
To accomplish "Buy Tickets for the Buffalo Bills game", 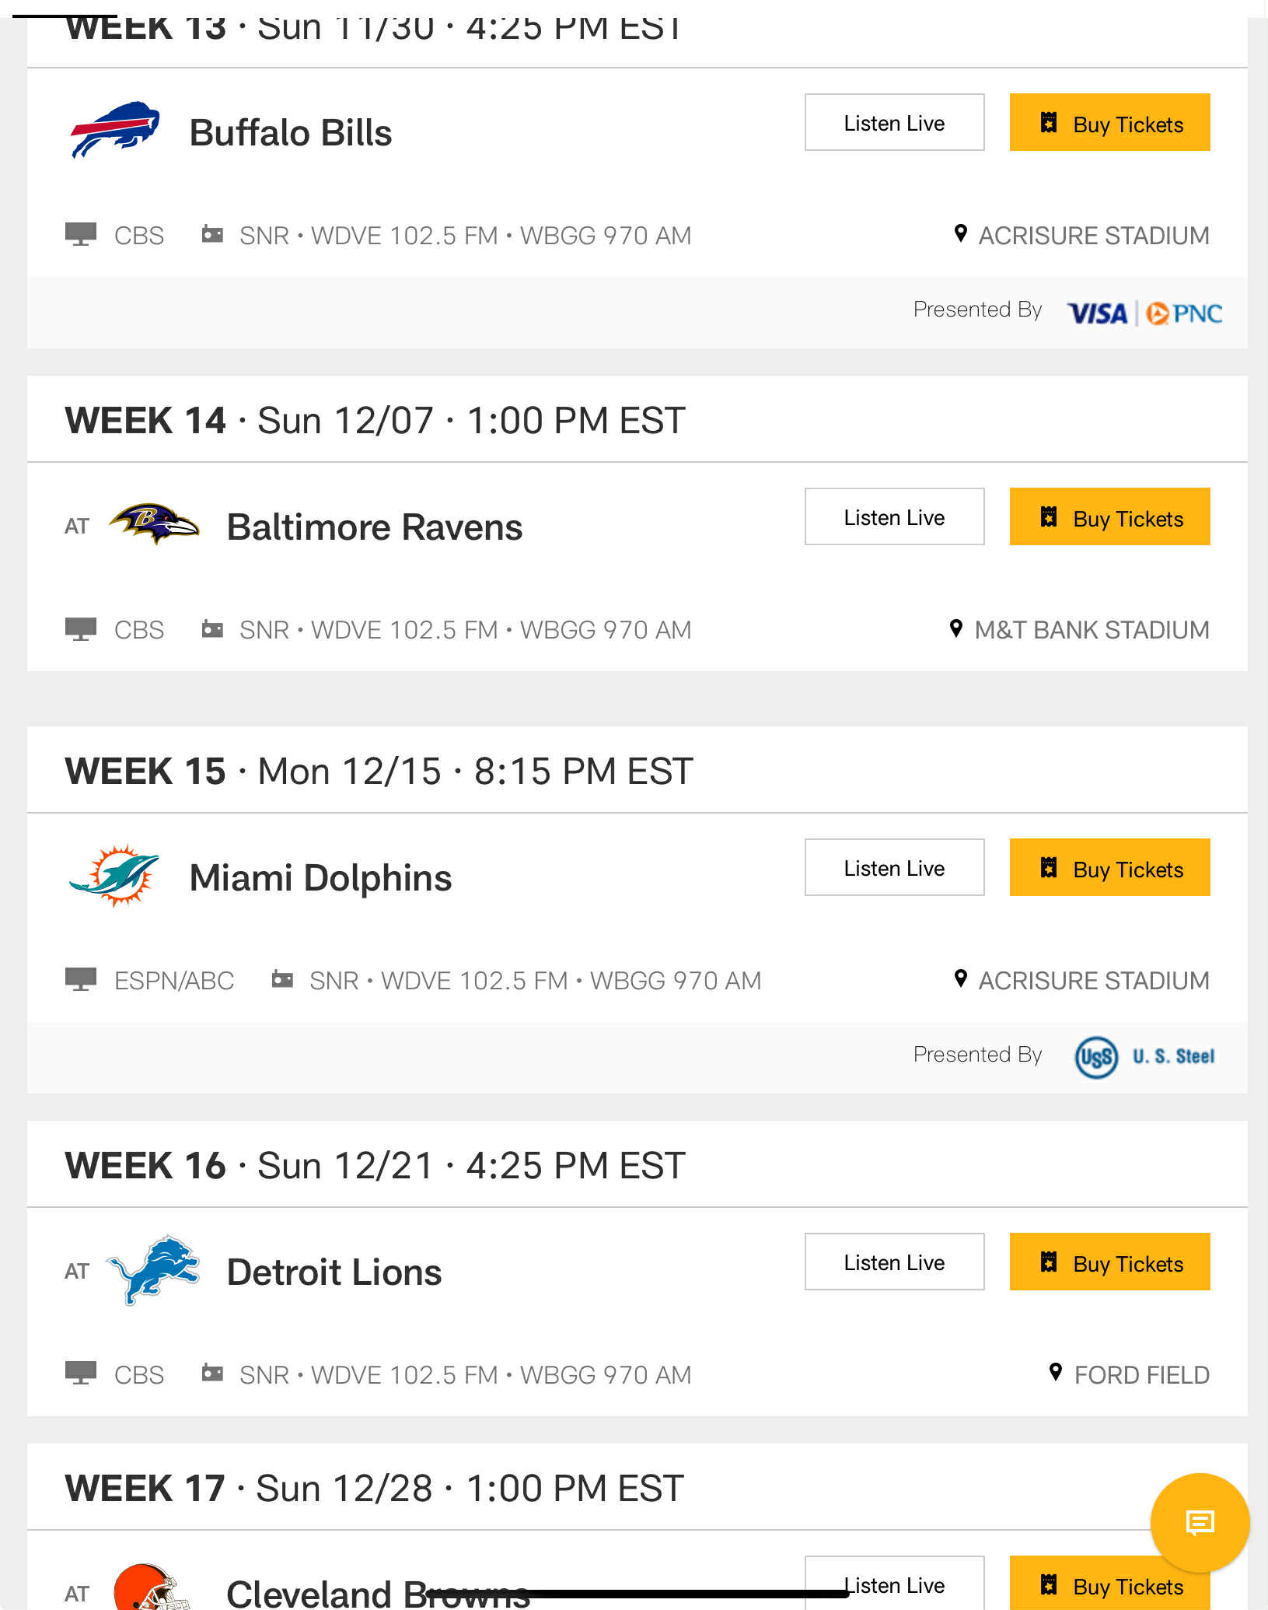I will [1109, 123].
